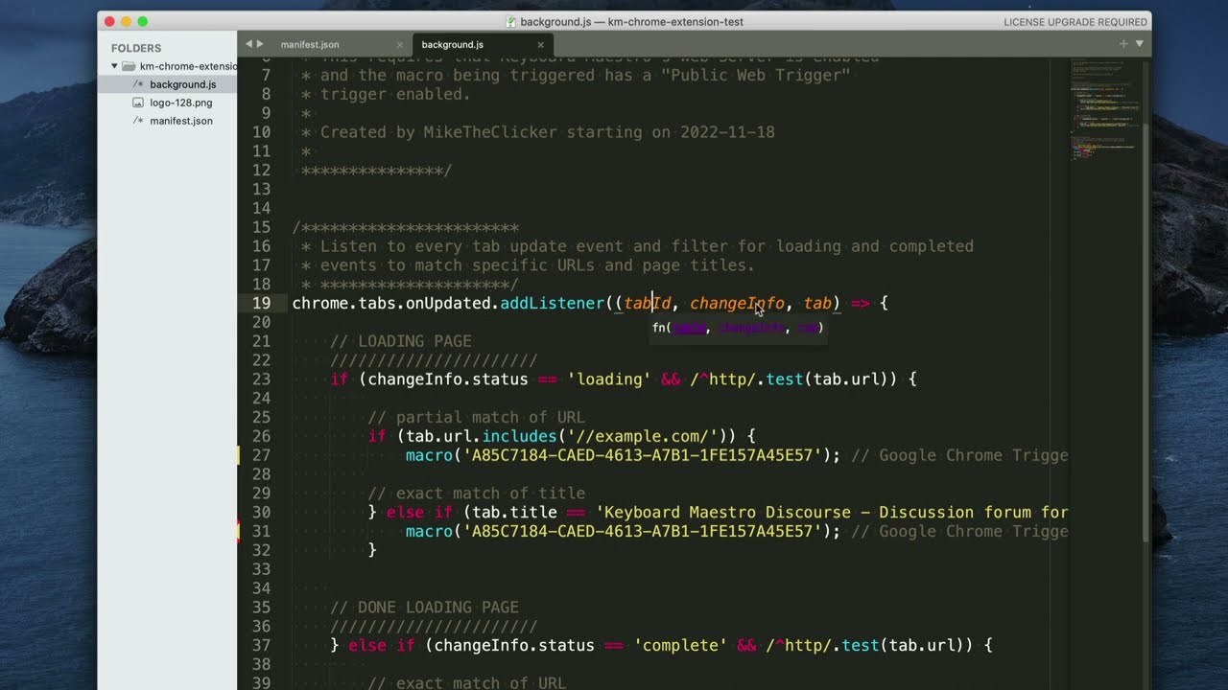Select the km-chrome-extension folder icon

pos(129,66)
